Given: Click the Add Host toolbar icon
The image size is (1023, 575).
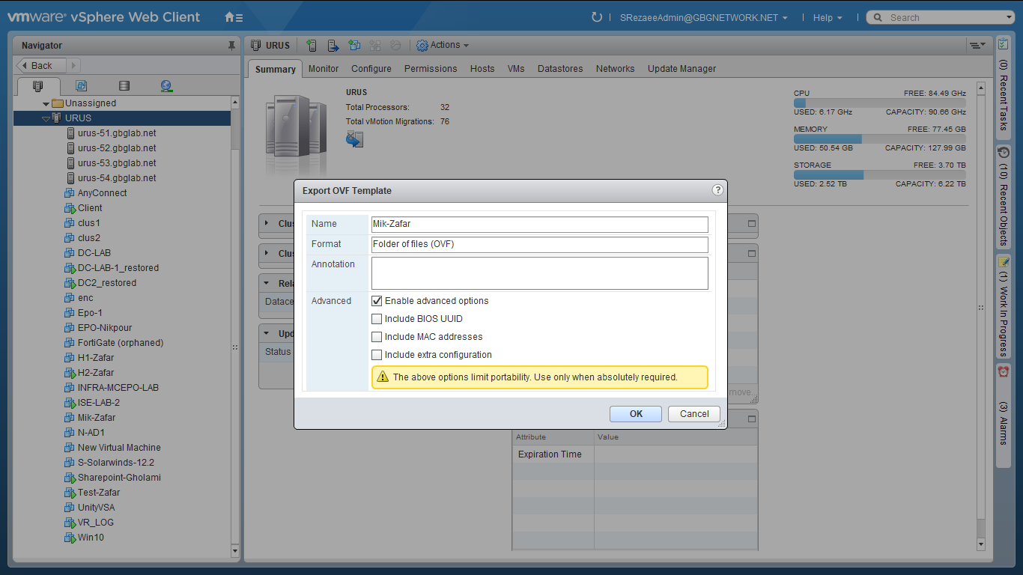Looking at the screenshot, I should 312,46.
